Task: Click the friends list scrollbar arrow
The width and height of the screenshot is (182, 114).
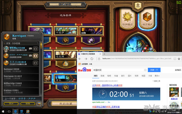Action: (x=41, y=45)
